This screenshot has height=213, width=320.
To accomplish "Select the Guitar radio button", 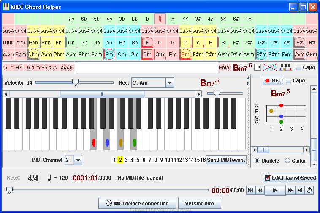I will (x=287, y=161).
